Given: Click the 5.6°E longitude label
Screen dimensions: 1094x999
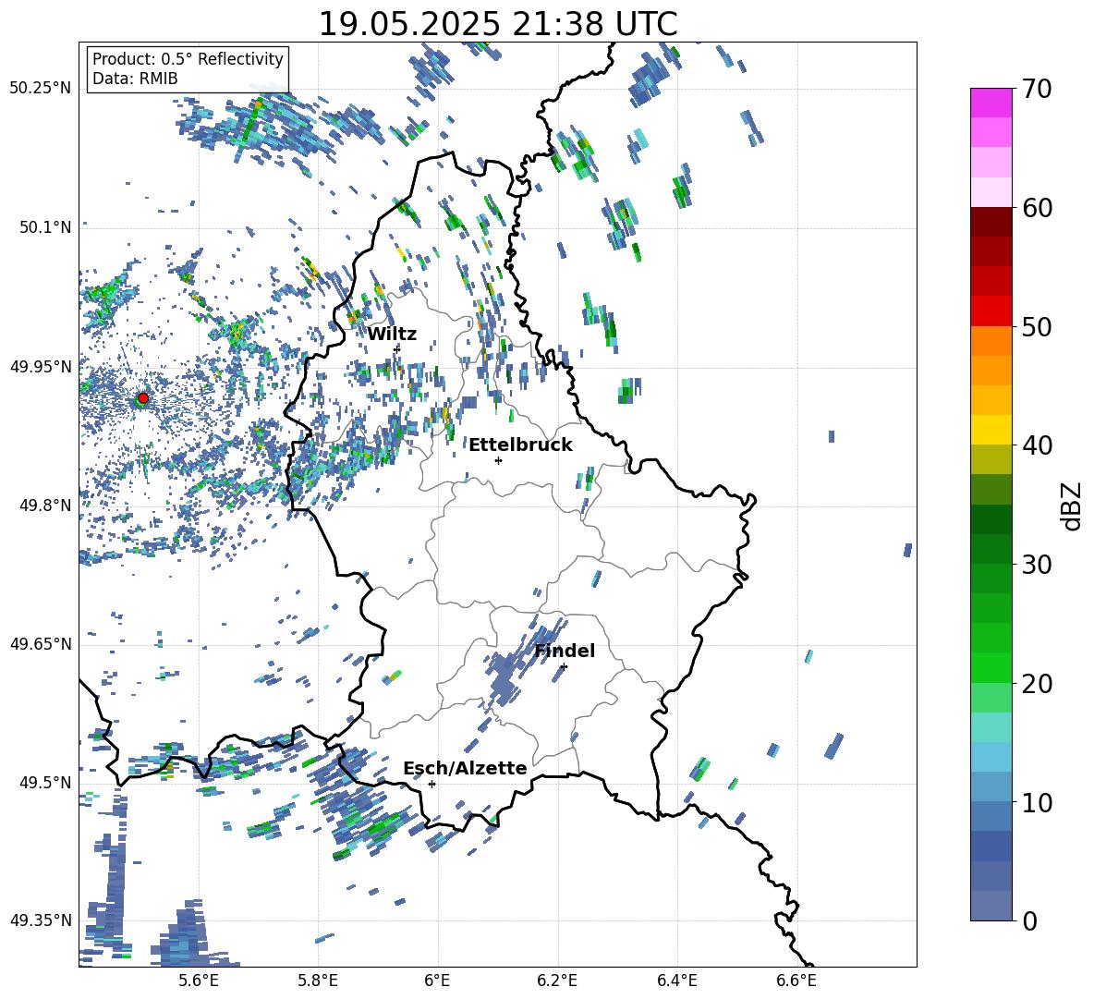Looking at the screenshot, I should (199, 981).
